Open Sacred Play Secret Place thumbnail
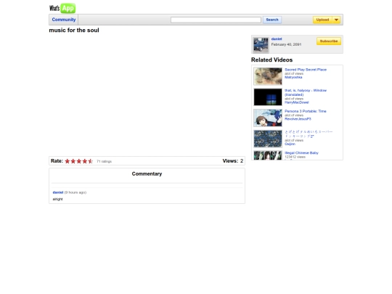 [268, 76]
